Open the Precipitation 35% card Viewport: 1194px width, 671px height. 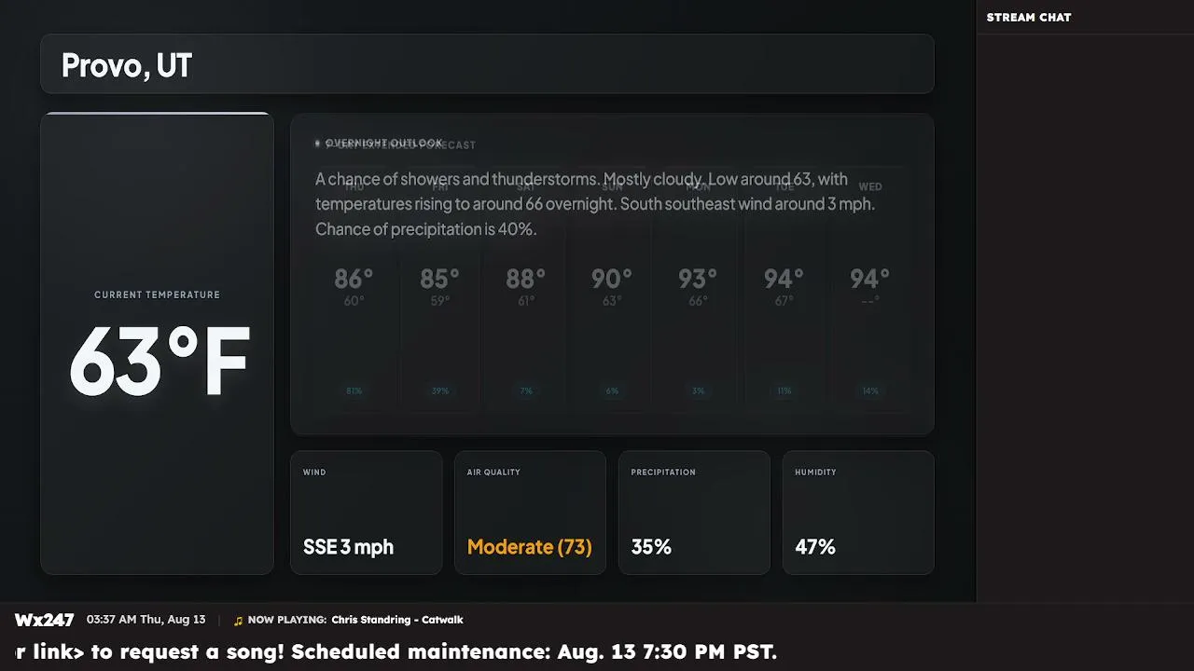pos(694,513)
